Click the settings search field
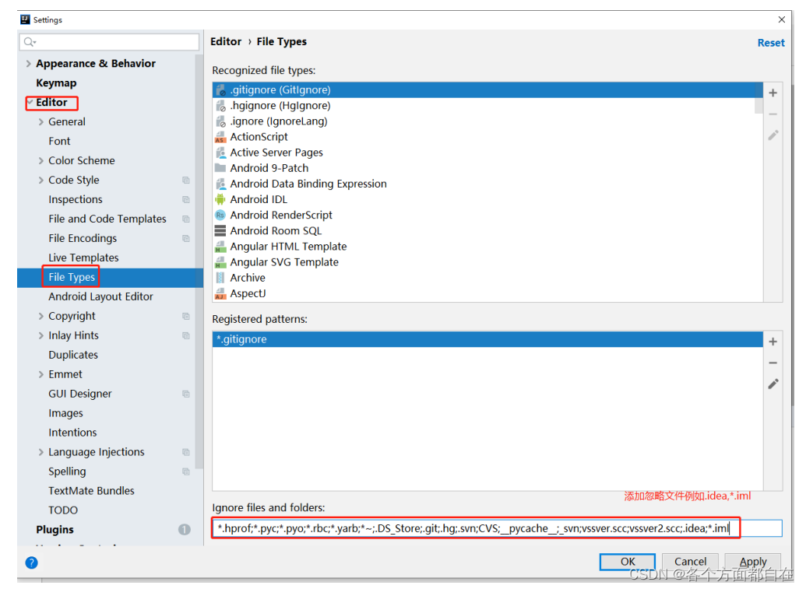The height and width of the screenshot is (589, 806). (x=109, y=42)
